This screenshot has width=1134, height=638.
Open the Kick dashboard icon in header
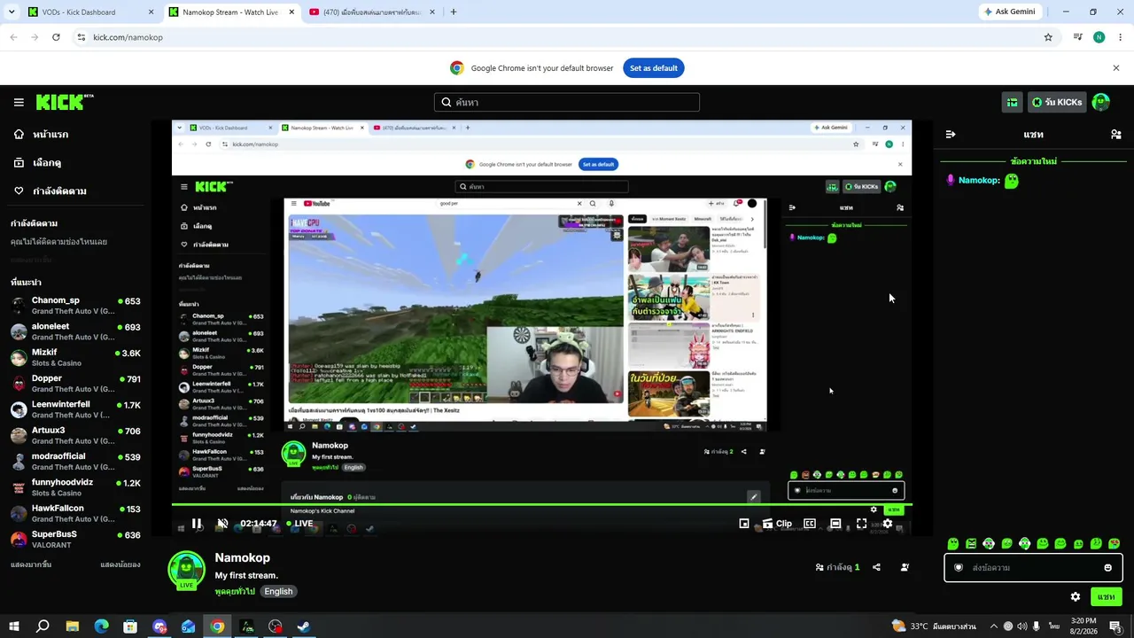point(1012,102)
